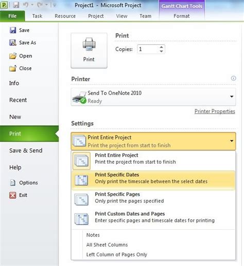Click the red Exit icon
Image resolution: width=244 pixels, height=266 pixels.
[x=13, y=195]
